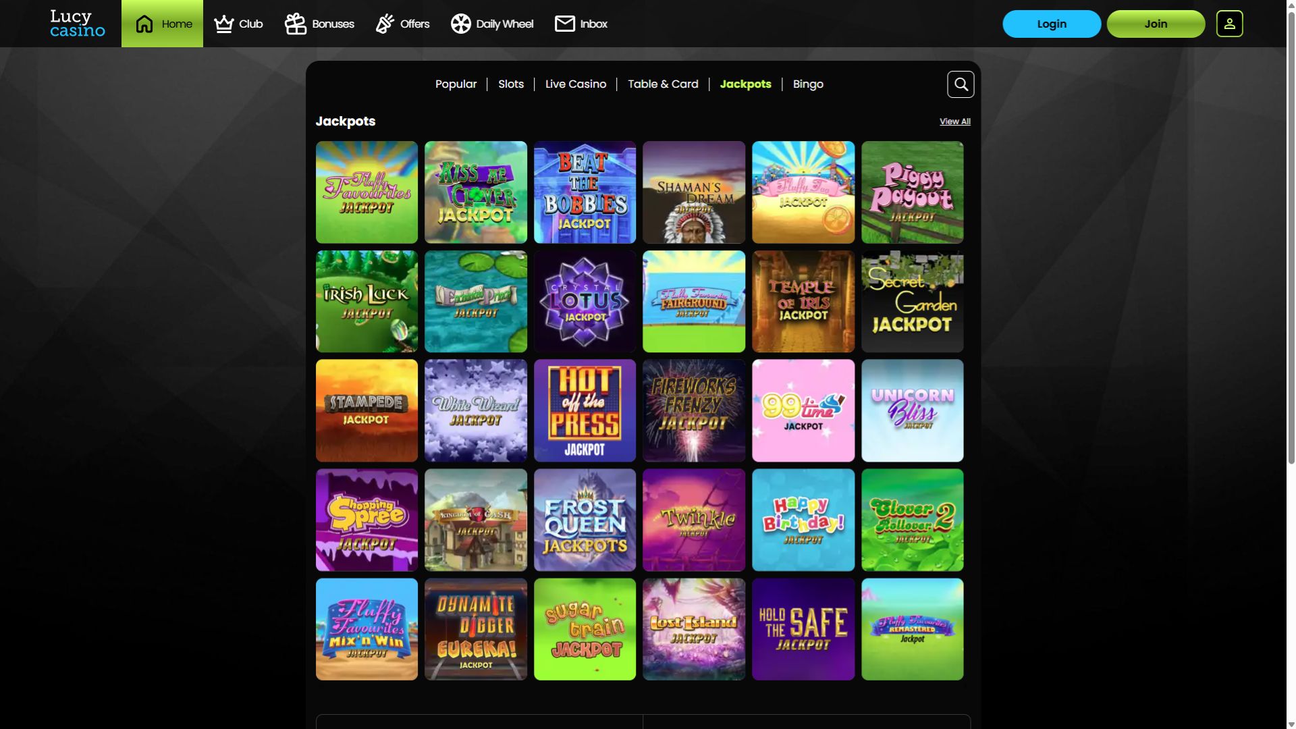
Task: Open Bonuses via the gift icon
Action: click(295, 24)
